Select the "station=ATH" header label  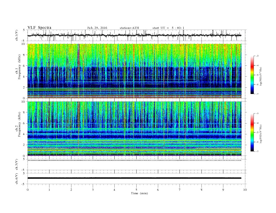(x=129, y=28)
